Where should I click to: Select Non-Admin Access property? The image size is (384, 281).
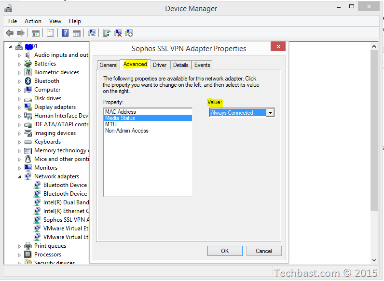[x=148, y=131]
